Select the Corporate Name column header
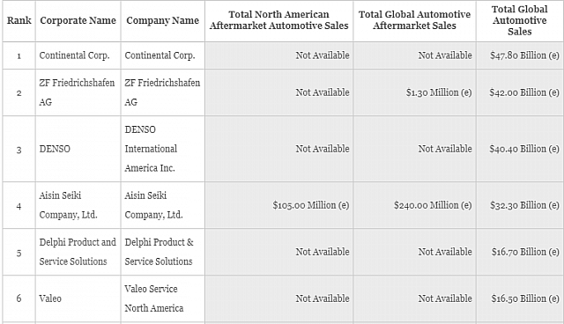This screenshot has height=324, width=564. [78, 20]
